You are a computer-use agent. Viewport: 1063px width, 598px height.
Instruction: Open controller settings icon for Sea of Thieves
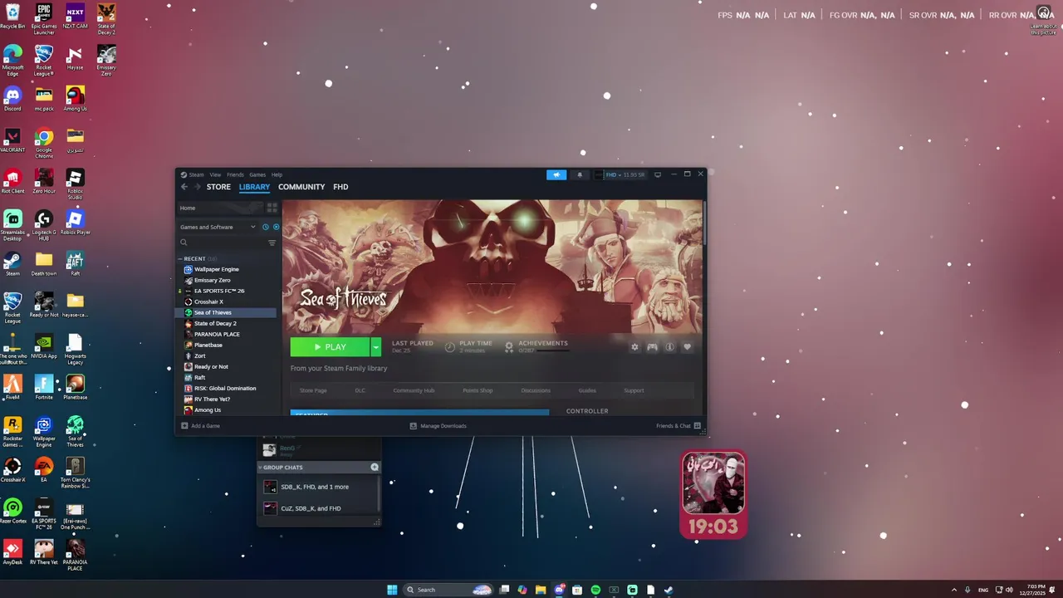point(652,347)
